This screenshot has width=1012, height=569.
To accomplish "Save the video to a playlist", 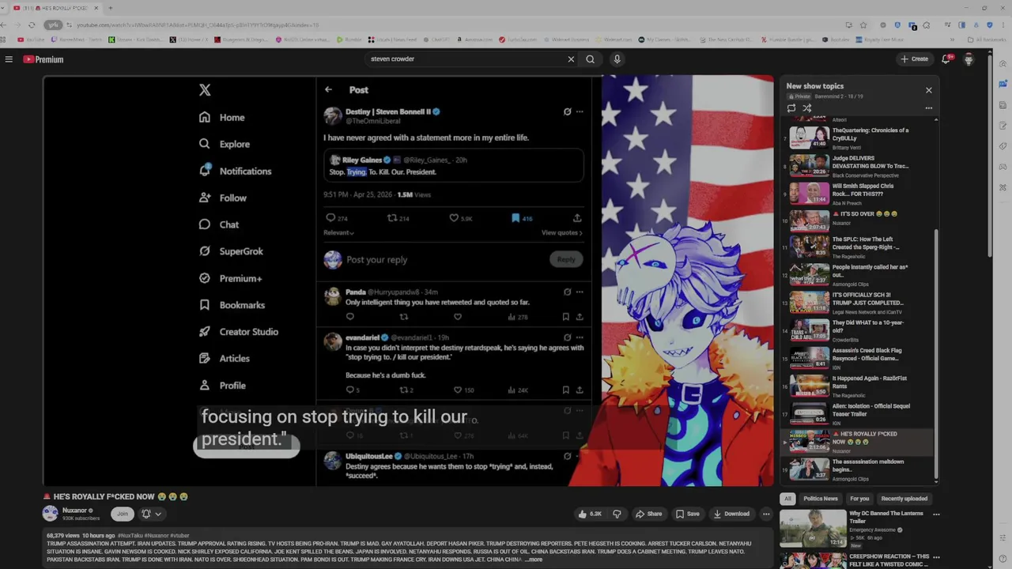I will pyautogui.click(x=687, y=514).
